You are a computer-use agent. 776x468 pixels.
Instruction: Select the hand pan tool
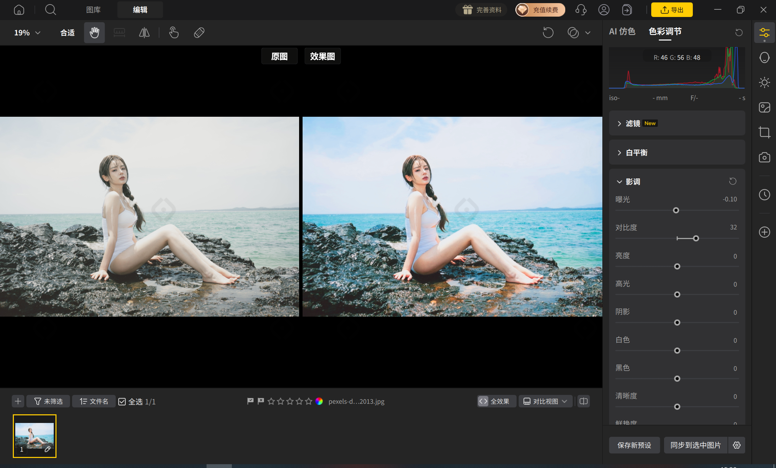pyautogui.click(x=94, y=33)
